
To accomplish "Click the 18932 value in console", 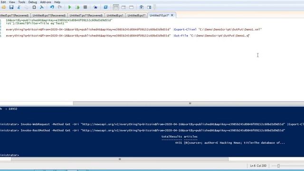I will 13,109.
